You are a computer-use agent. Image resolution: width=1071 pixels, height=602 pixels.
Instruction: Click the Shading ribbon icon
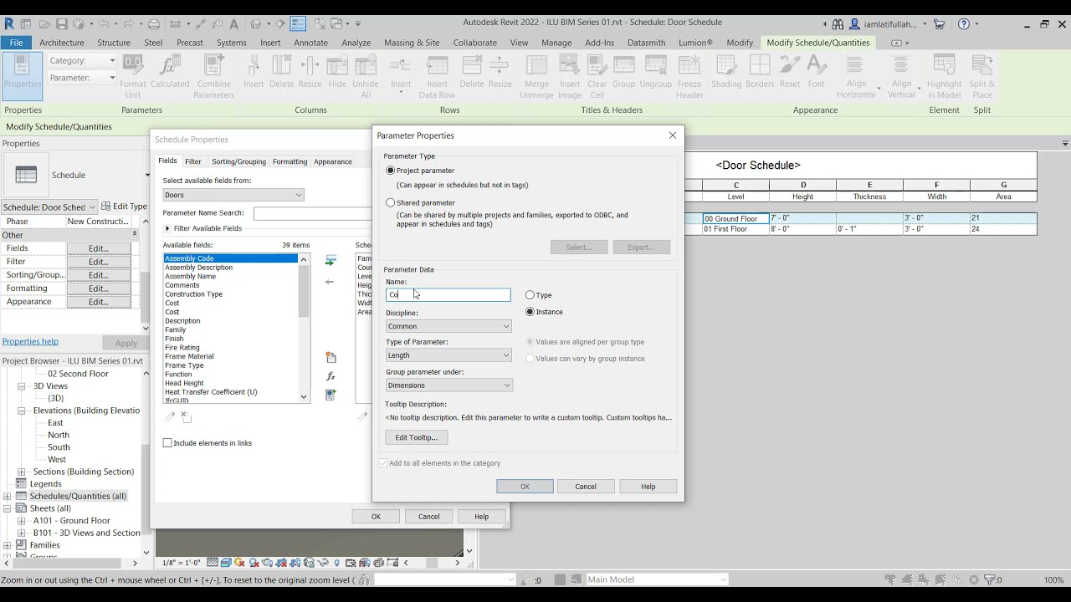click(726, 71)
